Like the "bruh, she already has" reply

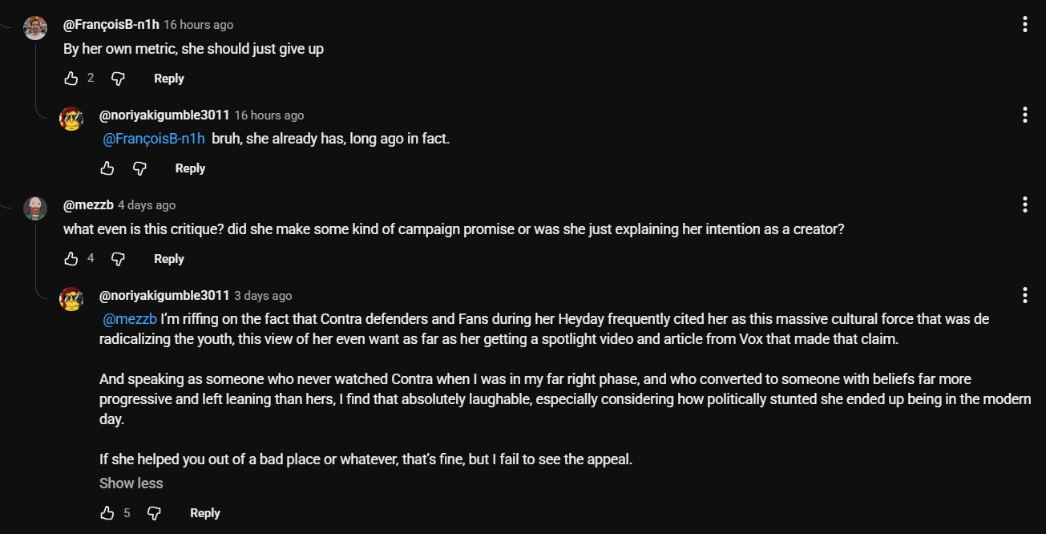[107, 168]
